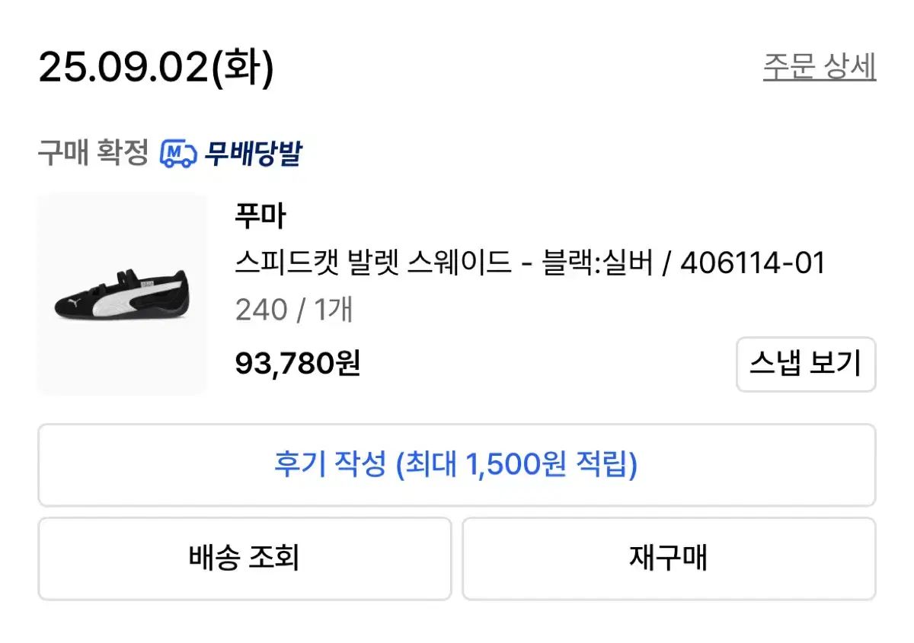Click the delivery van wheels icon
This screenshot has height=643, width=914.
[x=178, y=161]
